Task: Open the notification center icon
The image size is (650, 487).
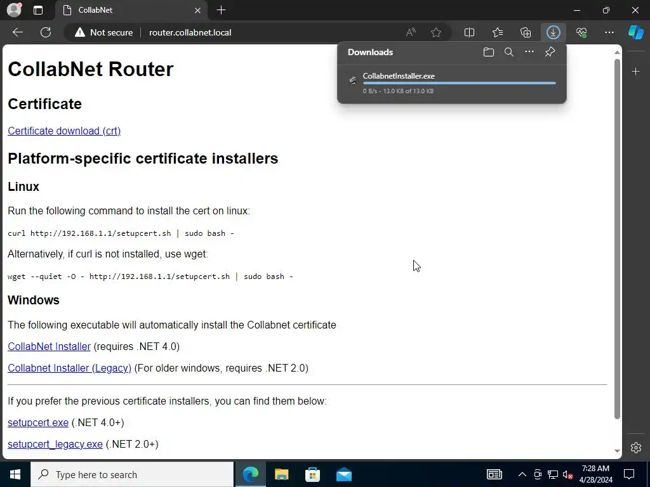Action: coord(629,474)
